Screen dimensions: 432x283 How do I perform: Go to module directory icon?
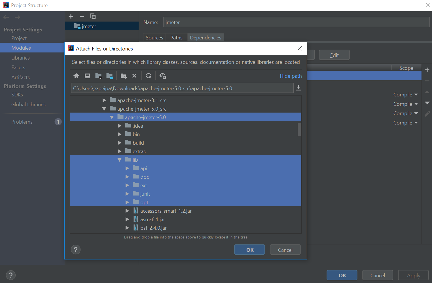(109, 76)
